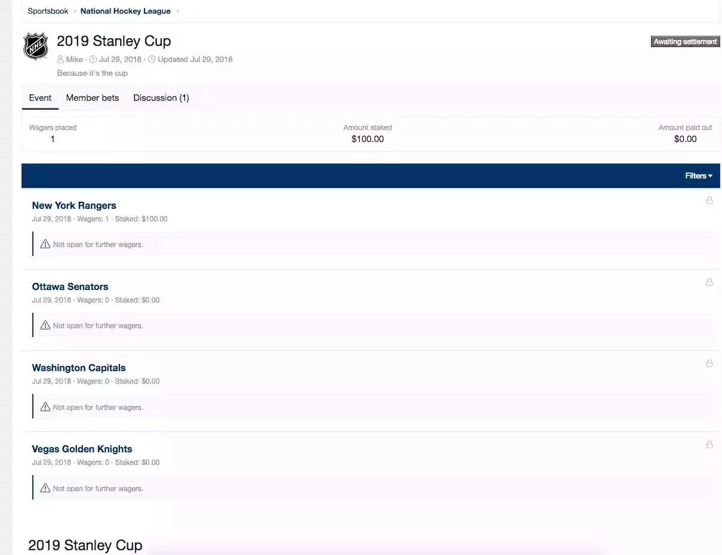Click the clock icon before Jul 29, 2018

[93, 59]
